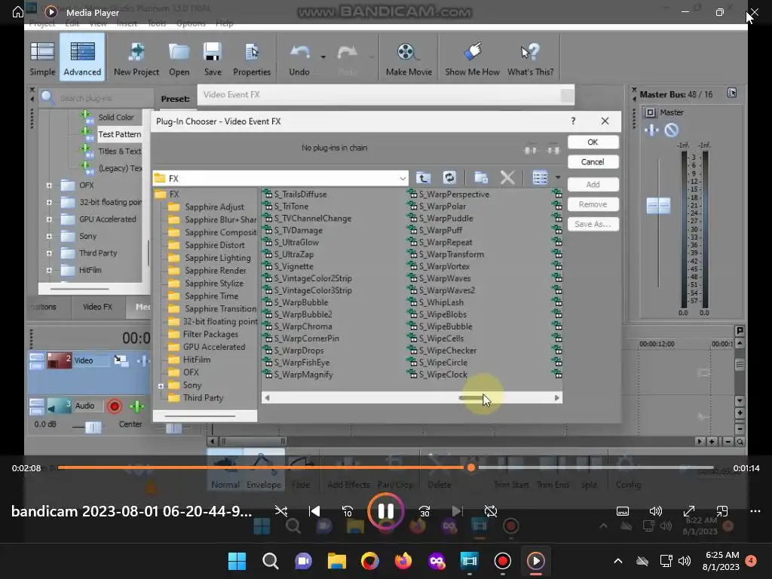Open Firefox from taskbar

403,561
